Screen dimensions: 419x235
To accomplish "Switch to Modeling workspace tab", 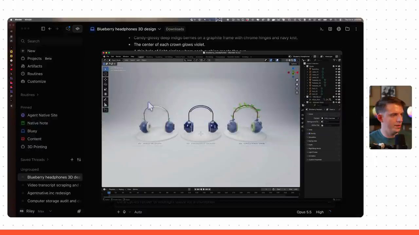I will [x=149, y=57].
